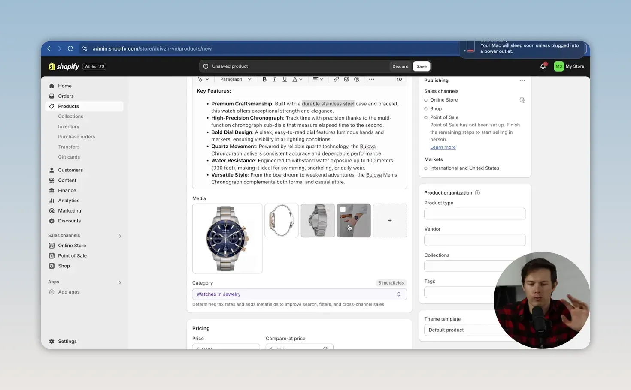This screenshot has height=390, width=631.
Task: Open the Watches in Jewelry category dropdown
Action: pyautogui.click(x=299, y=294)
